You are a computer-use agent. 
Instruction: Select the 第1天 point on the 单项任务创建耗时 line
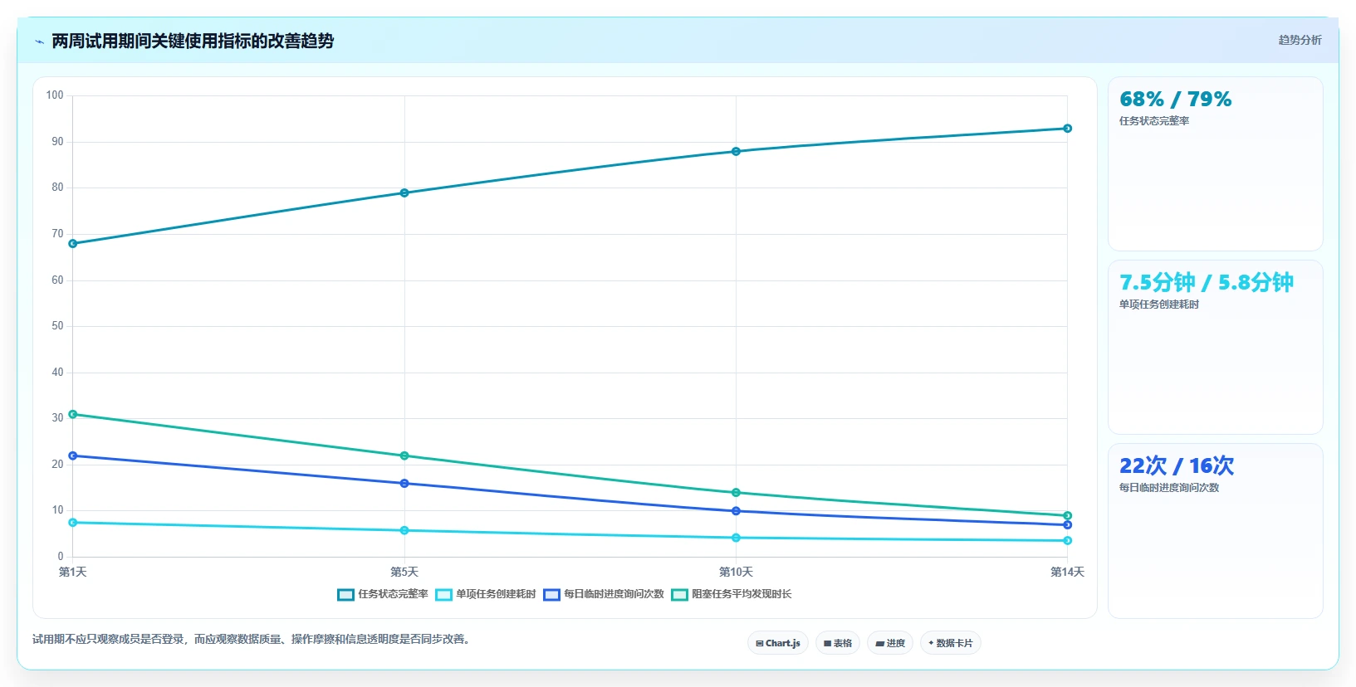point(73,523)
